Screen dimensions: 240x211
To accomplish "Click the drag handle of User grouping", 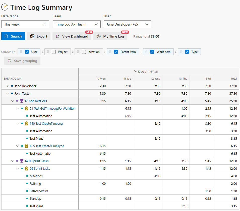I will click(x=21, y=52).
